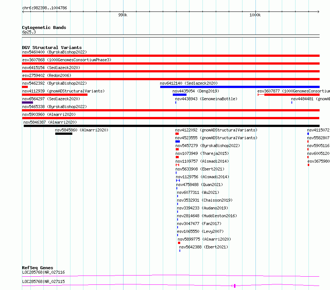Click the nsv5905116 variant label

point(319,146)
